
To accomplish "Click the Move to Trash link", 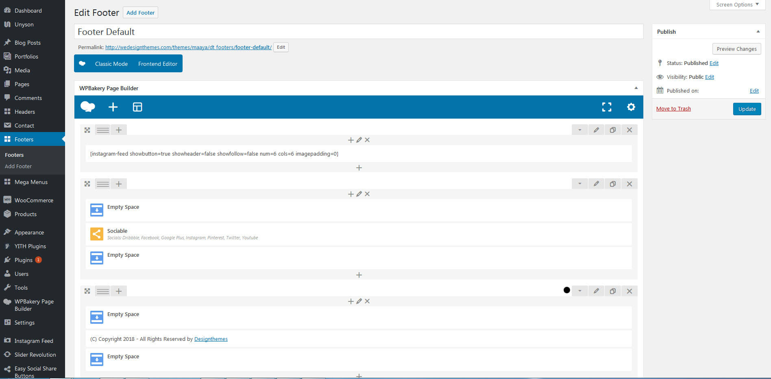I will (x=673, y=108).
